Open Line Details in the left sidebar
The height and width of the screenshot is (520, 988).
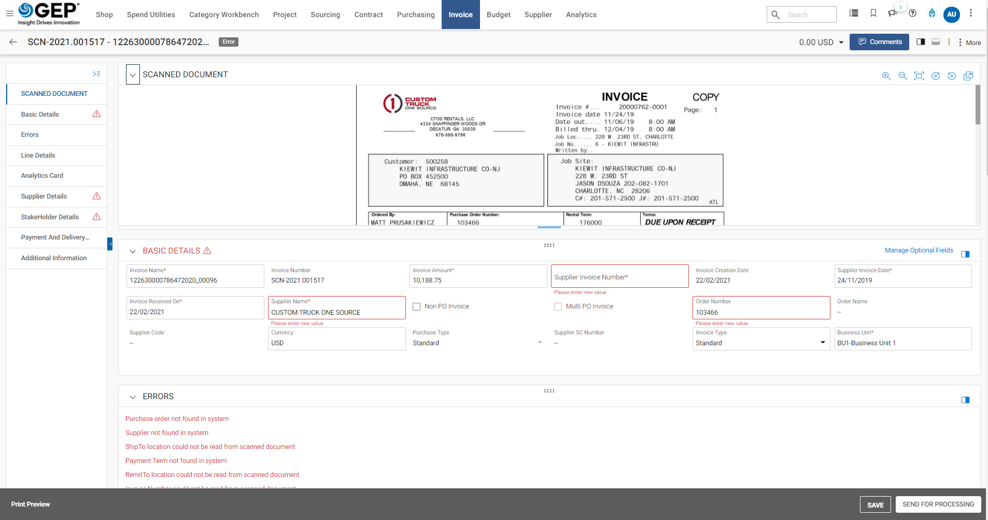(x=38, y=155)
